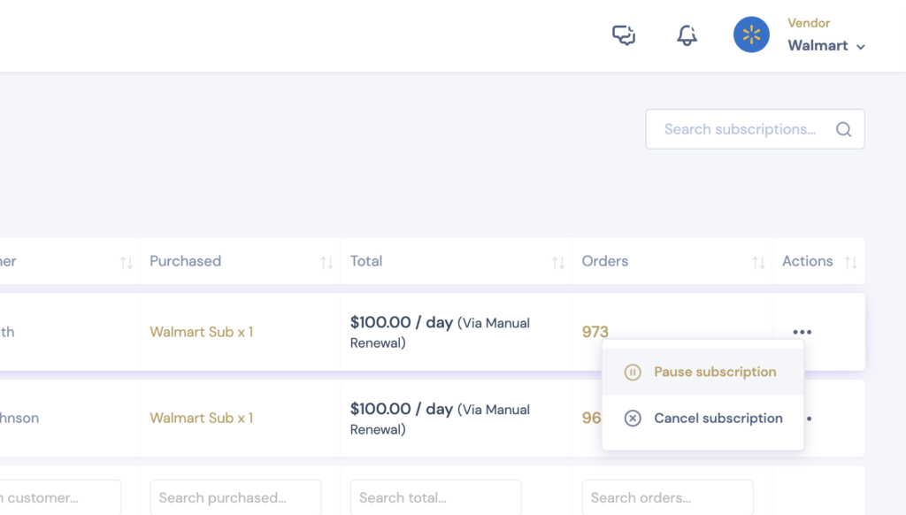The height and width of the screenshot is (515, 906).
Task: Expand the Vendor Walmart dropdown chevron
Action: (861, 46)
